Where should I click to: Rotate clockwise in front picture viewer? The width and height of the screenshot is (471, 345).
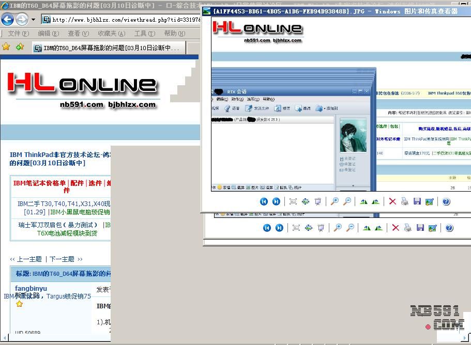(363, 201)
